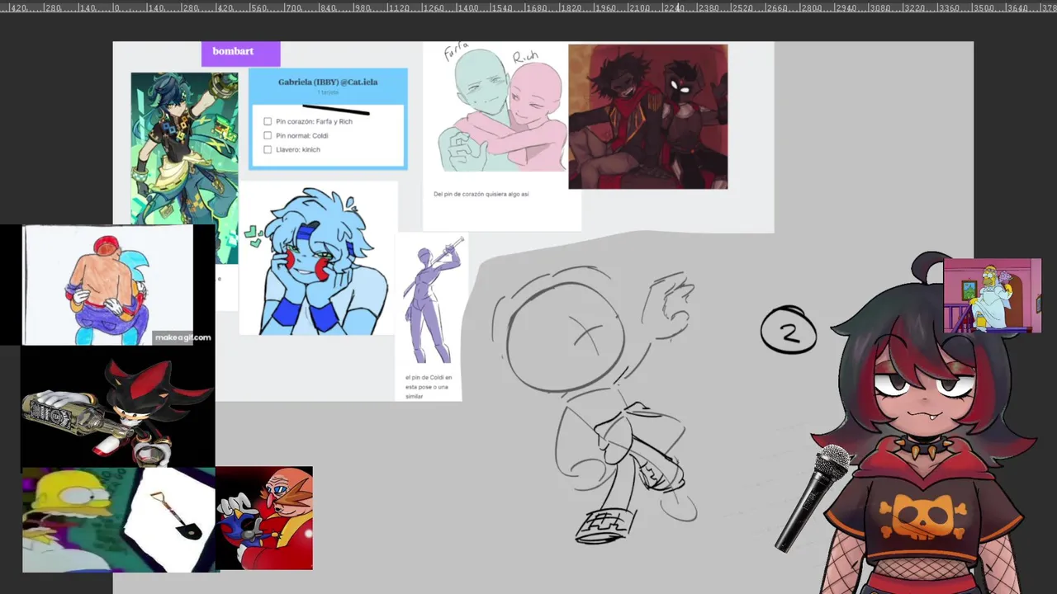
Task: Tick the 'Llavero: kinich' checkbox
Action: [x=268, y=149]
